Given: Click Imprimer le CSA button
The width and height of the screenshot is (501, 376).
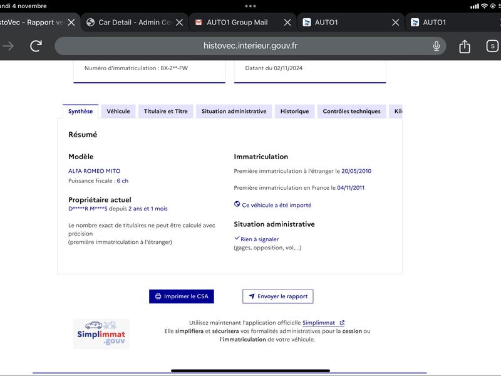Looking at the screenshot, I should pyautogui.click(x=182, y=296).
